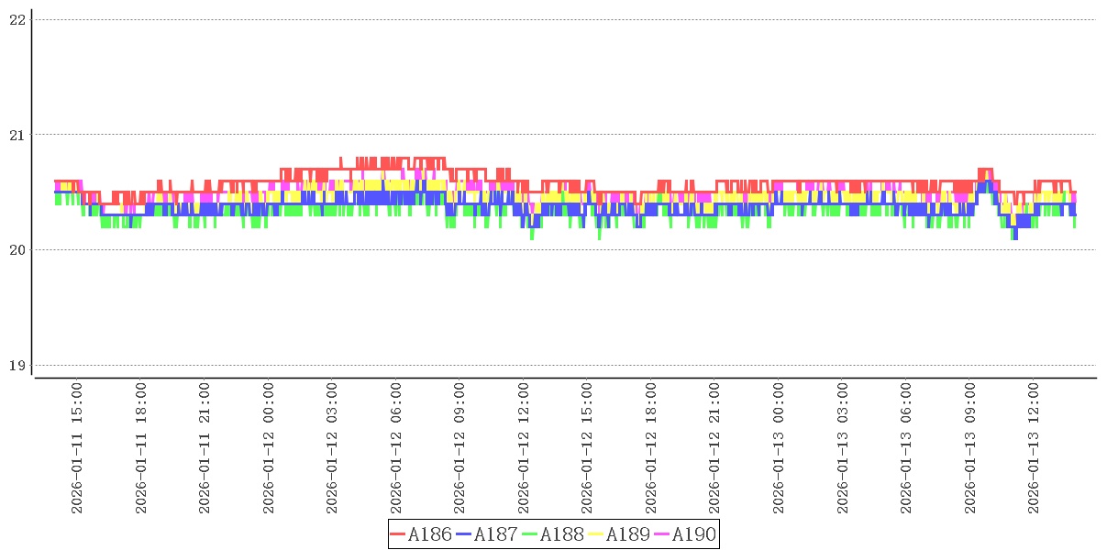Select the A189 legend label
The image size is (1107, 550).
coord(627,534)
